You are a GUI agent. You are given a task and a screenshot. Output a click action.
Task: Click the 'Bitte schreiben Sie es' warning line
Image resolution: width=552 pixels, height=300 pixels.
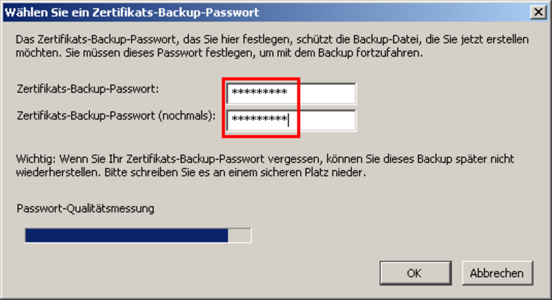190,172
